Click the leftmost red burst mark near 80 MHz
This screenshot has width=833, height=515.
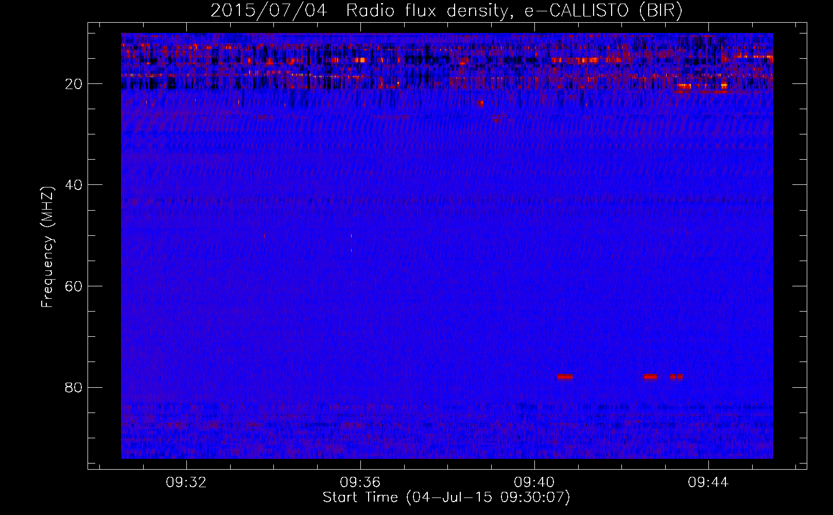tap(565, 376)
